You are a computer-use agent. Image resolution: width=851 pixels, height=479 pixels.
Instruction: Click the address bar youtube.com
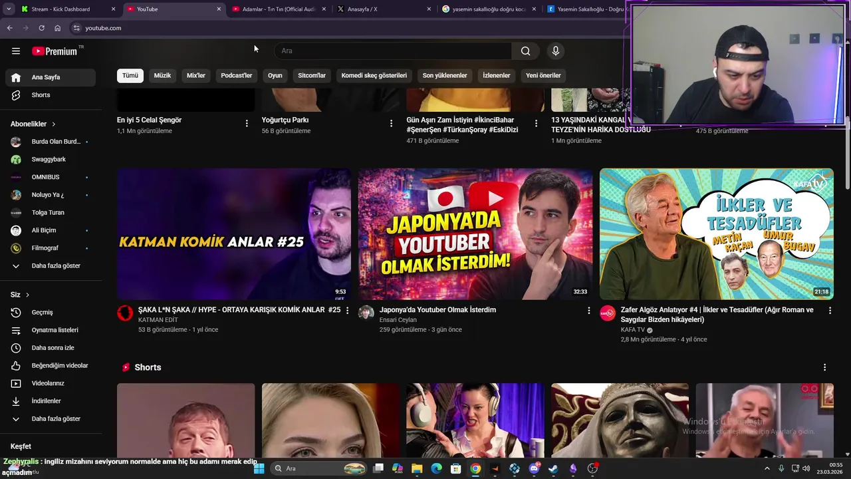coord(103,28)
